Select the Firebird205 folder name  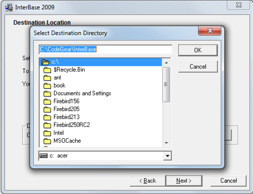(67, 109)
